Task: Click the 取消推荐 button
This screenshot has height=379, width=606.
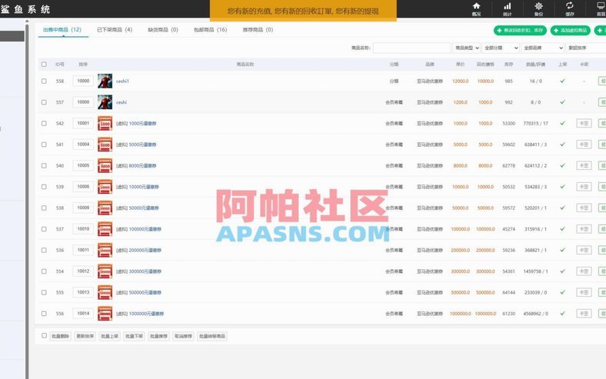Action: pyautogui.click(x=183, y=337)
